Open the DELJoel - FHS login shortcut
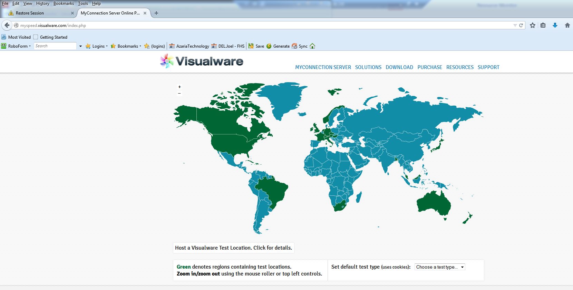 228,46
